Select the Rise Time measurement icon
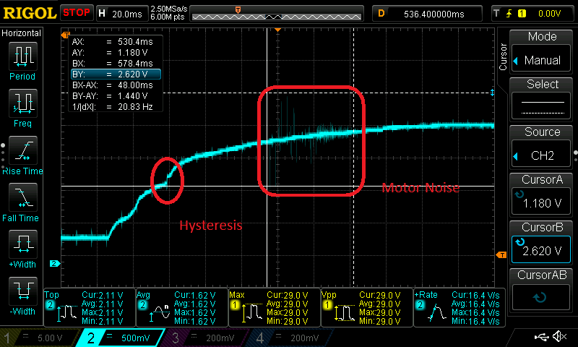Image resolution: width=578 pixels, height=347 pixels. pos(23,150)
